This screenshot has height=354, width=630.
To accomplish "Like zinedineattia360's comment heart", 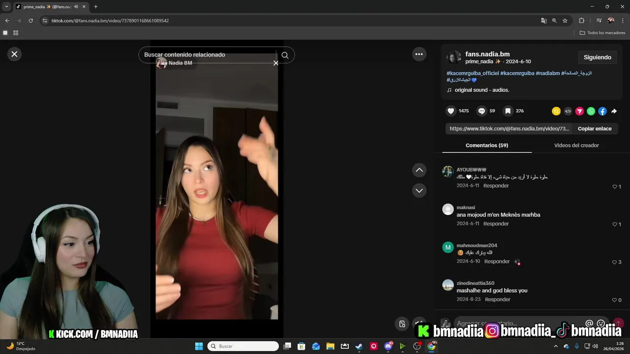I will pyautogui.click(x=615, y=300).
